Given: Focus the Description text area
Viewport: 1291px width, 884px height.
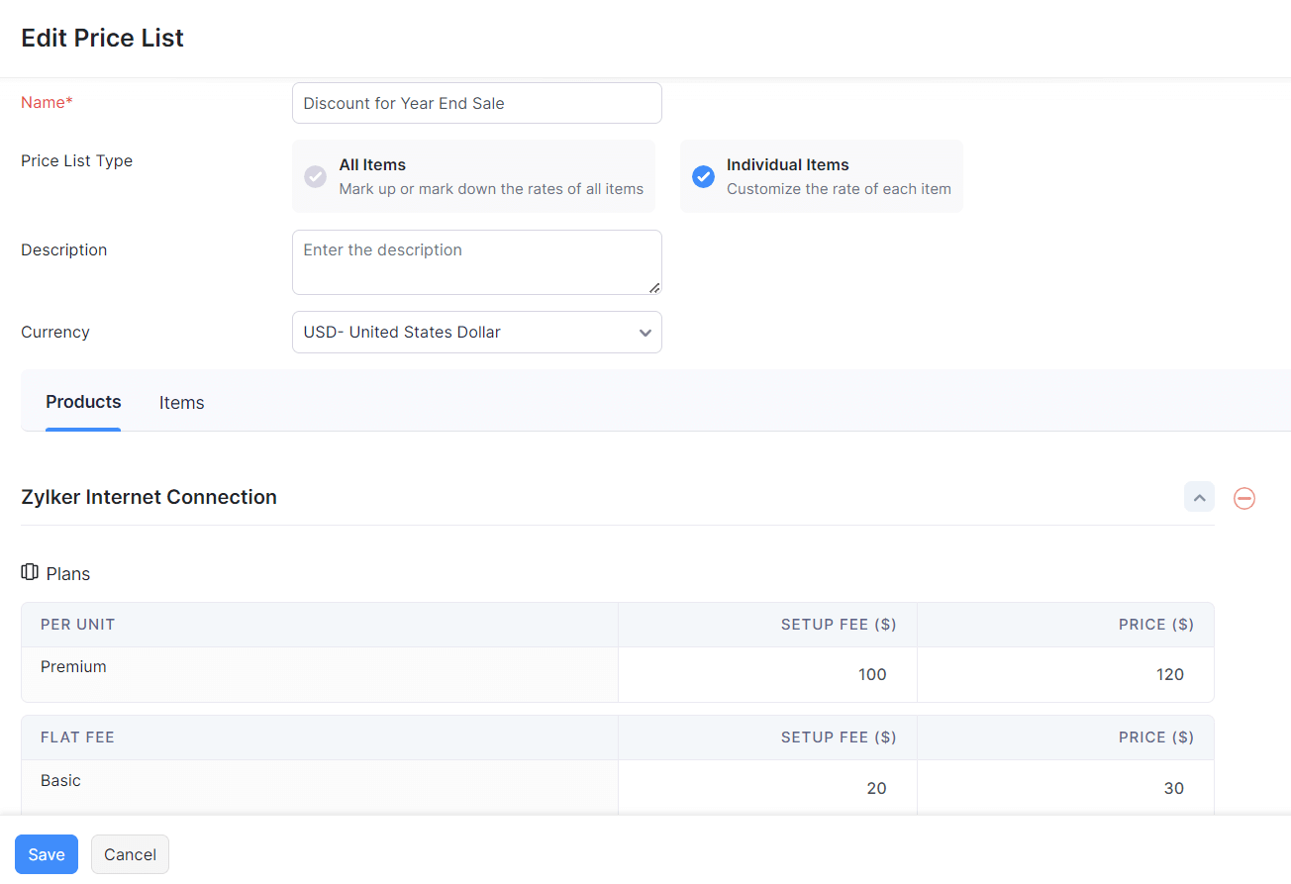Looking at the screenshot, I should click(476, 261).
